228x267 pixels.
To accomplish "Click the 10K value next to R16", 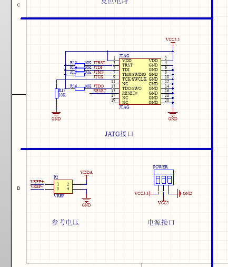I will tap(88, 86).
